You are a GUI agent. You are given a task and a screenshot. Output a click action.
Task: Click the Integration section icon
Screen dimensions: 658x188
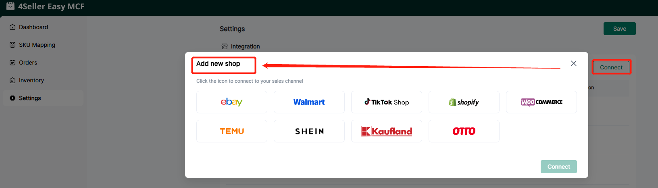point(225,46)
